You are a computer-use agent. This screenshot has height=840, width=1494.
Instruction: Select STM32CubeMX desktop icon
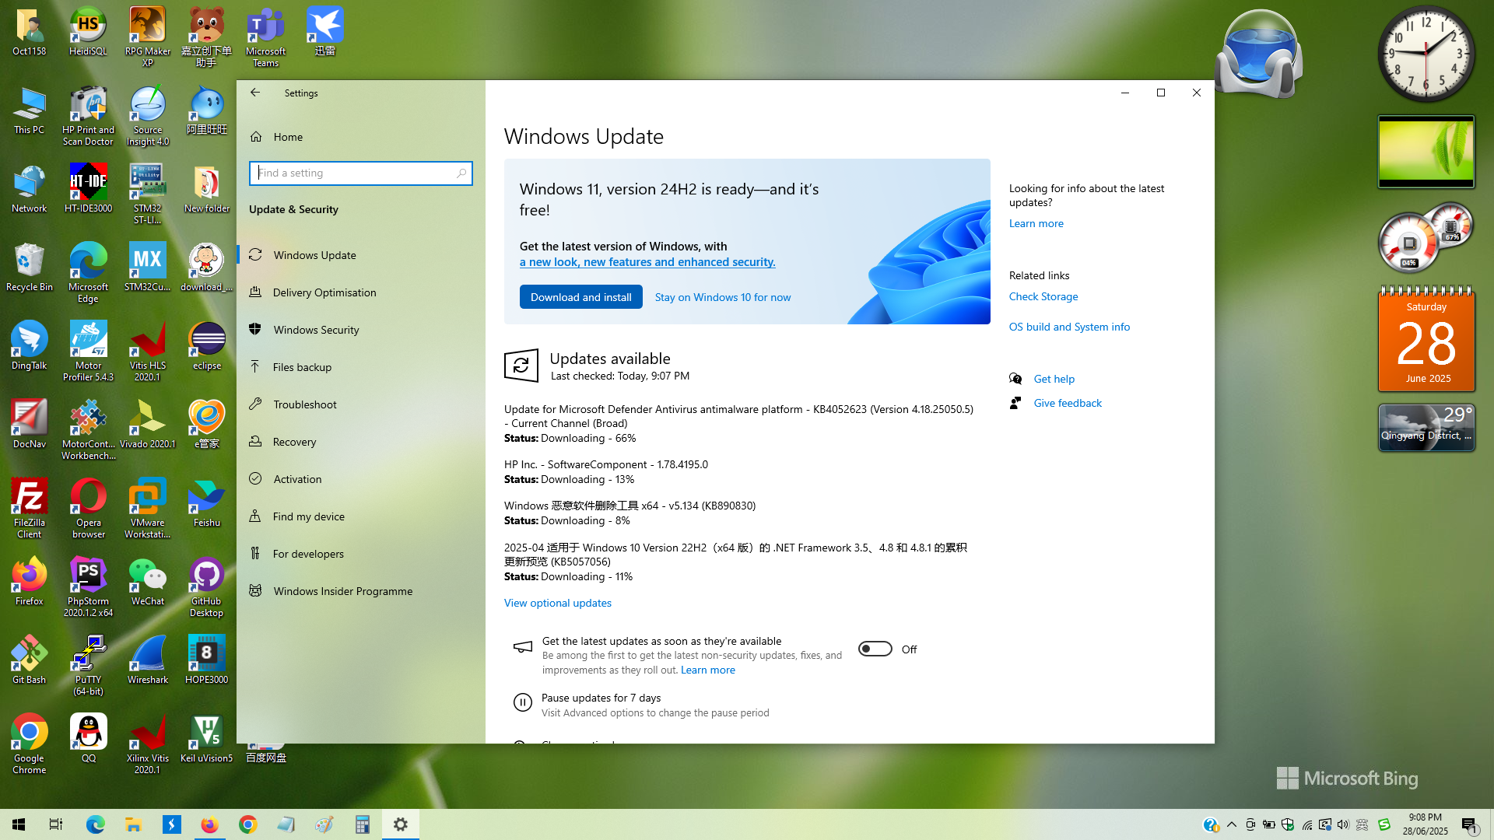147,268
